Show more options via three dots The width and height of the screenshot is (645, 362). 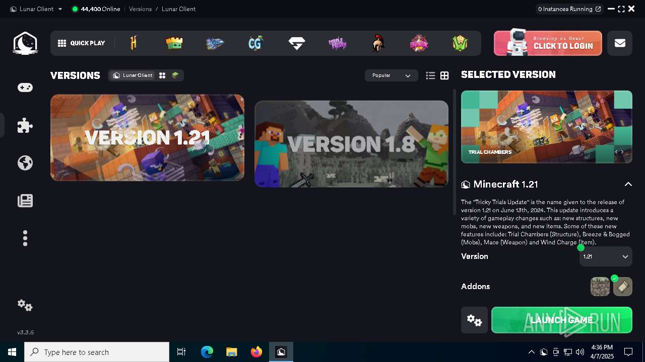[x=25, y=238]
